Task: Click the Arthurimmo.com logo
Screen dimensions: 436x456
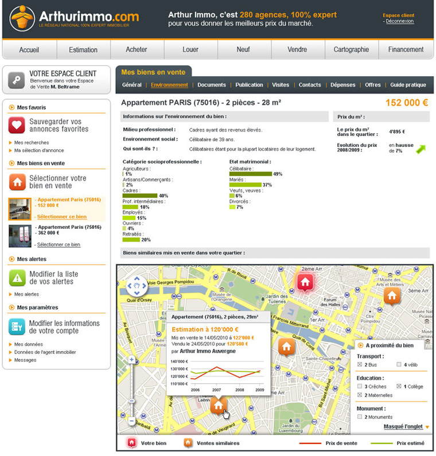Action: (x=74, y=18)
